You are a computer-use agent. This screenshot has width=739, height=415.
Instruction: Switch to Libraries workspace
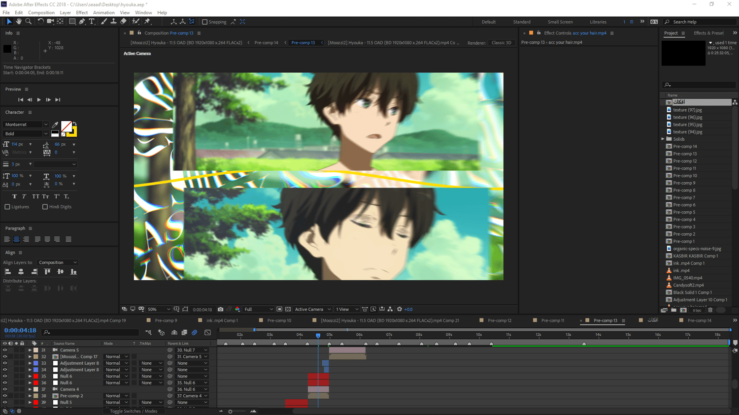(598, 22)
